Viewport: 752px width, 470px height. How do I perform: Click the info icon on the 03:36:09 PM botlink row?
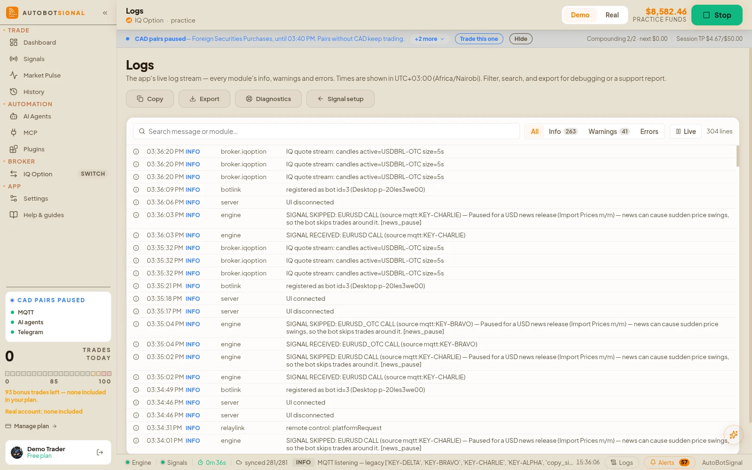tap(136, 189)
